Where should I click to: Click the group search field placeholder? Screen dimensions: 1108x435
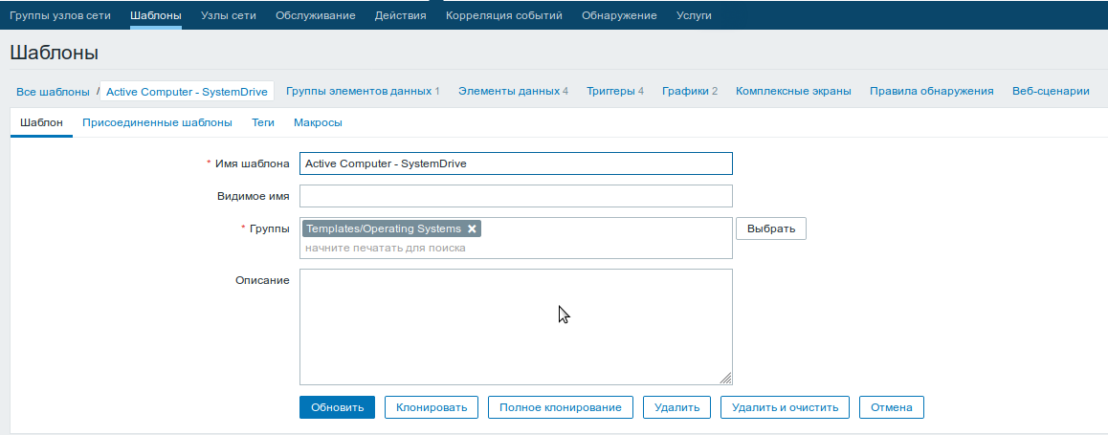(385, 248)
